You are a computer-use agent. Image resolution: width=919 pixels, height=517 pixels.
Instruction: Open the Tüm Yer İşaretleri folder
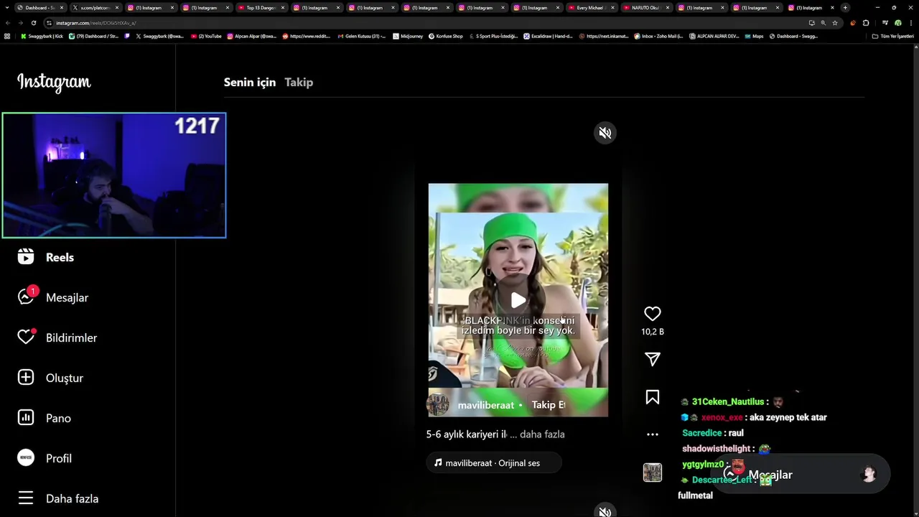point(892,36)
